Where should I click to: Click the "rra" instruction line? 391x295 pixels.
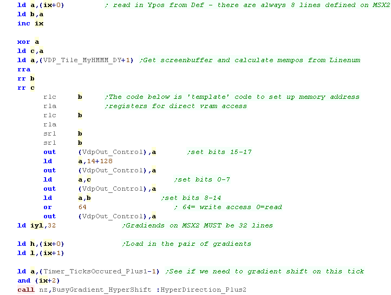(x=24, y=69)
